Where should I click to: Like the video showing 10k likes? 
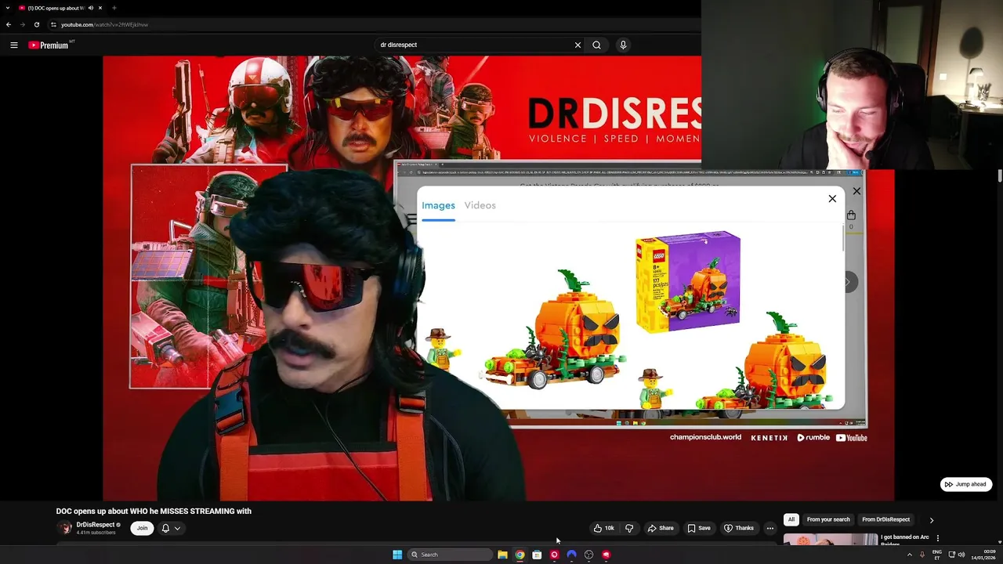[x=604, y=528]
